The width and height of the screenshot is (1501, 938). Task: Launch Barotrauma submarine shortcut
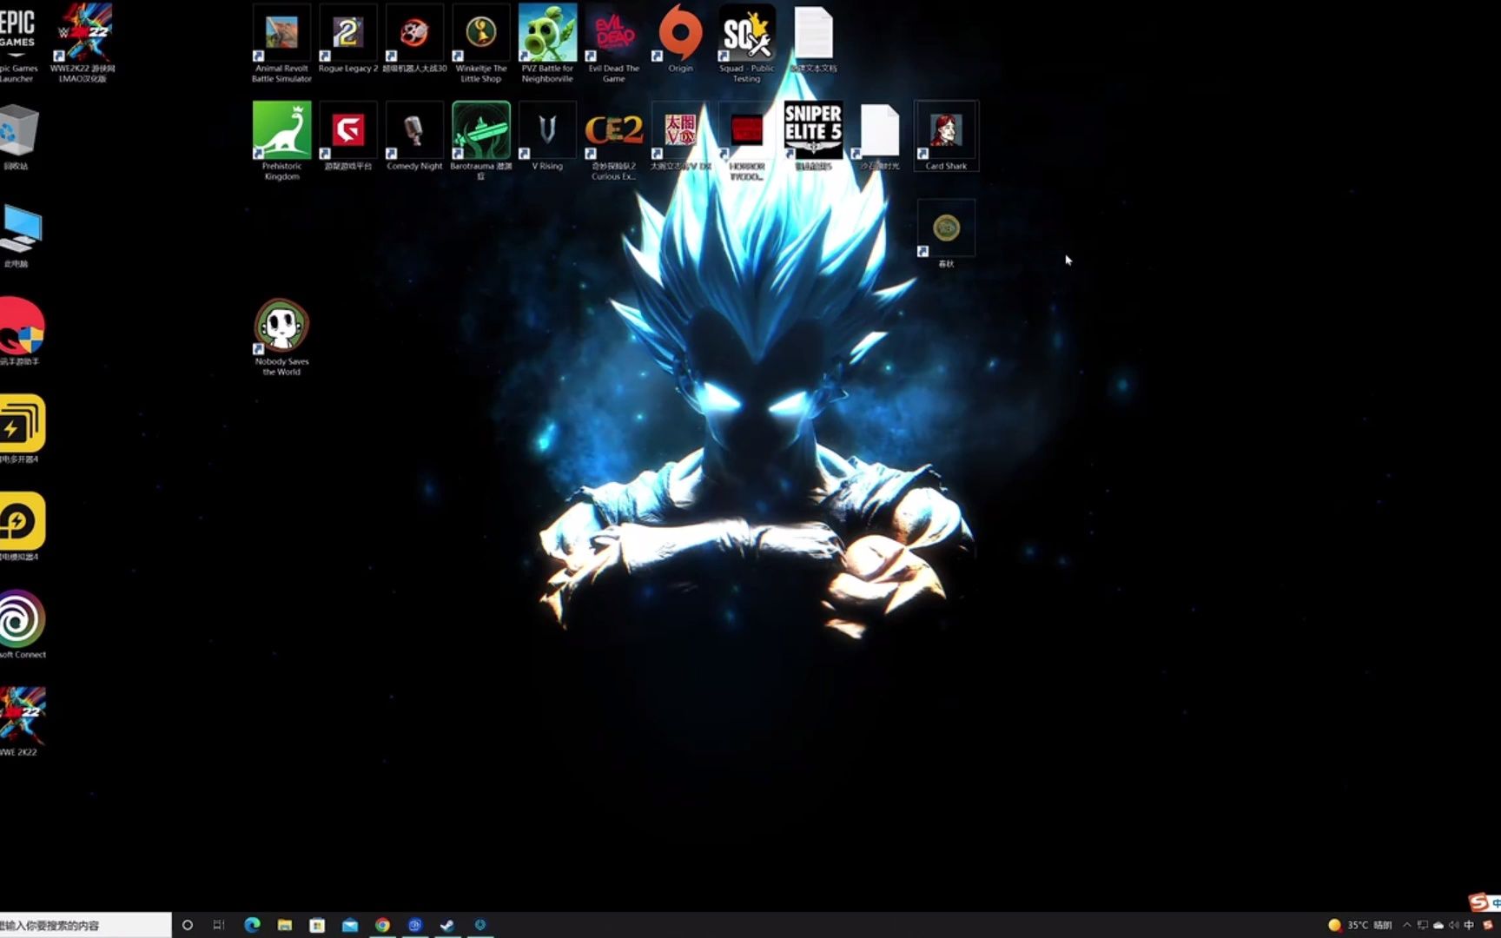coord(481,140)
